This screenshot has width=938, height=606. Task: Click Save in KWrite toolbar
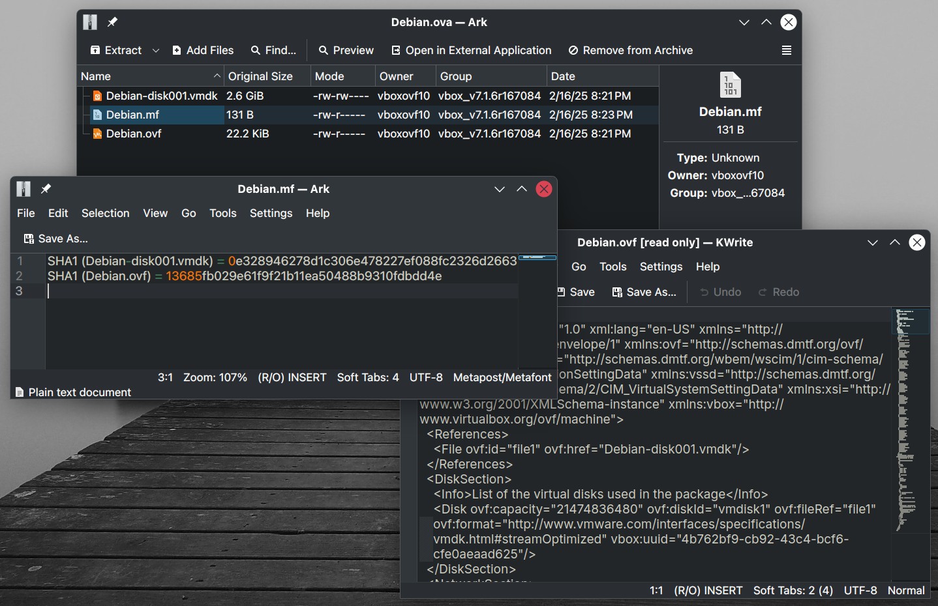point(577,292)
